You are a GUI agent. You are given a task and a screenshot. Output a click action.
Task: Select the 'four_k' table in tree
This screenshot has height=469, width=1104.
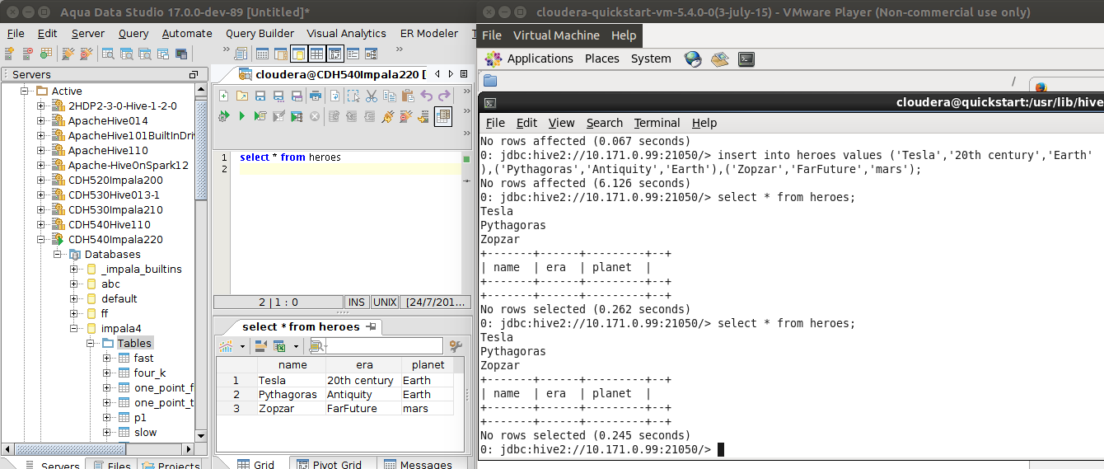click(x=150, y=373)
